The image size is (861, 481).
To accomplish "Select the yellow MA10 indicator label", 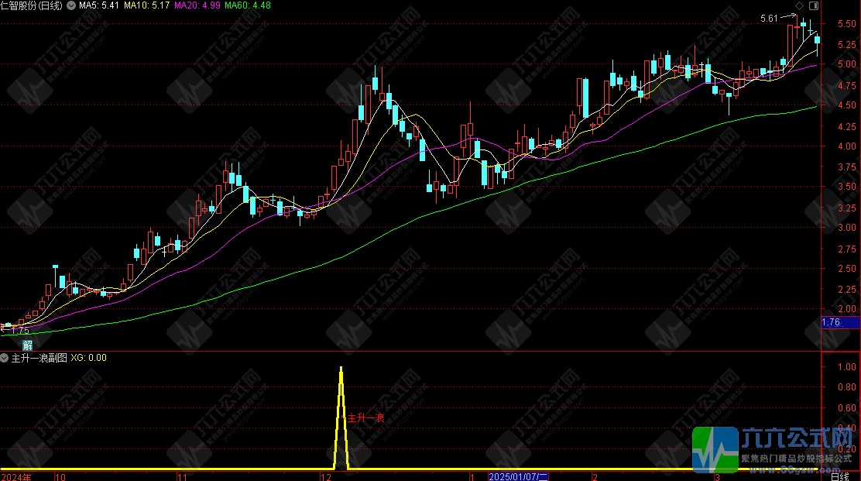I will point(148,5).
